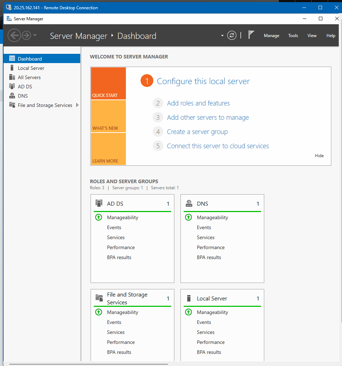Click the AD DS tile header icon
Image resolution: width=342 pixels, height=366 pixels.
coord(99,203)
